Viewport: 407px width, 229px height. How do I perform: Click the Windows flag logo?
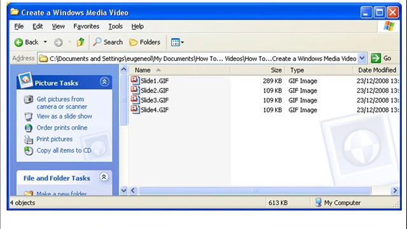point(389,26)
